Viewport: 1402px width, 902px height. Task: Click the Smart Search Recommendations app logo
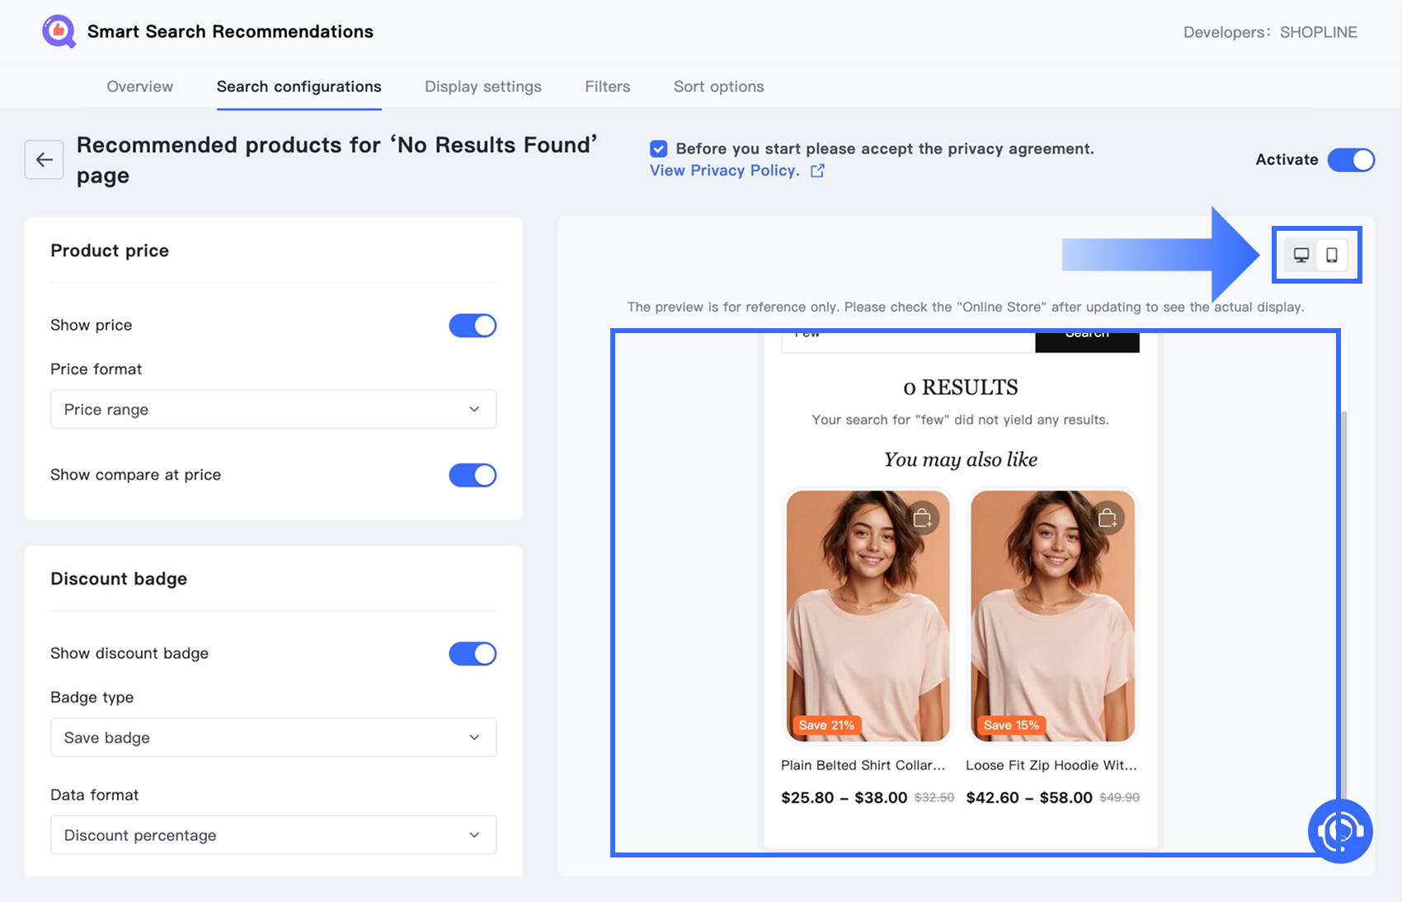click(59, 31)
